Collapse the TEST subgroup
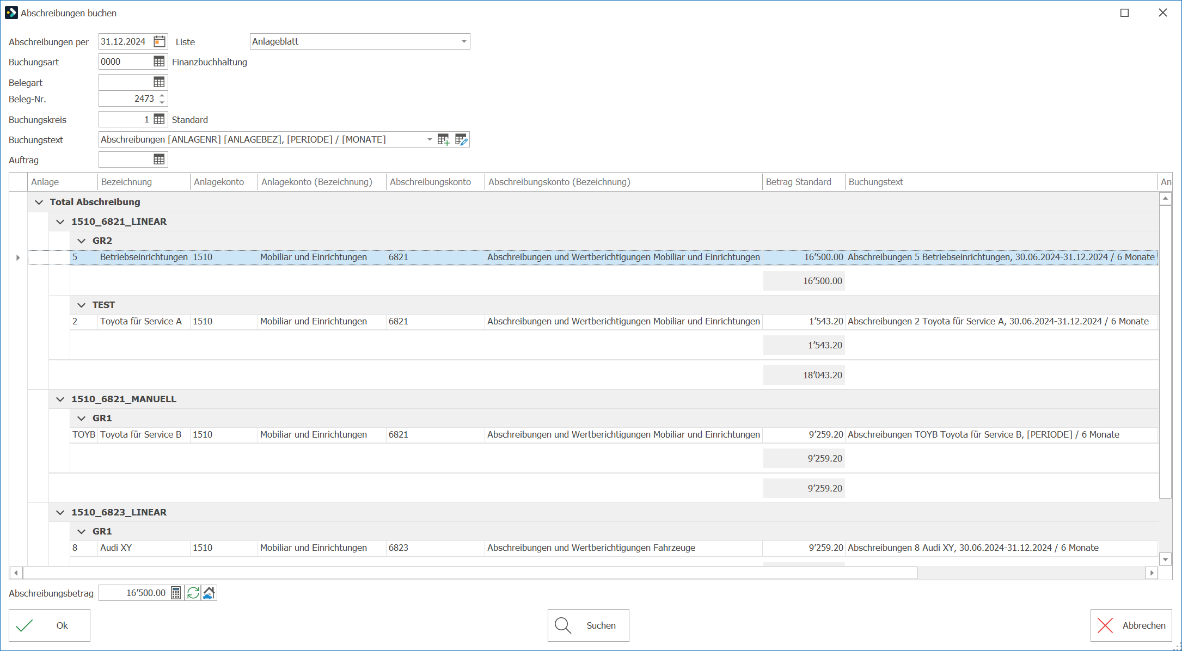This screenshot has height=651, width=1182. [81, 305]
